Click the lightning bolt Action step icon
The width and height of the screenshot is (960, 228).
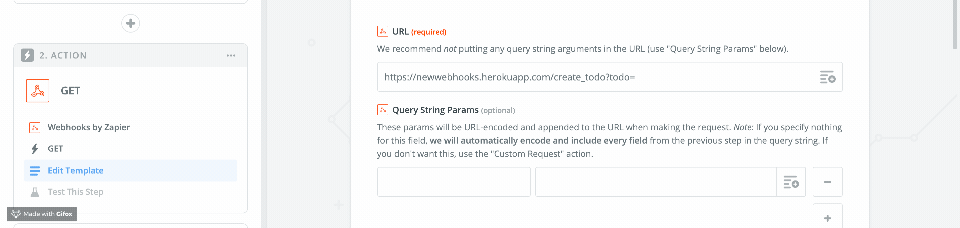coord(27,55)
